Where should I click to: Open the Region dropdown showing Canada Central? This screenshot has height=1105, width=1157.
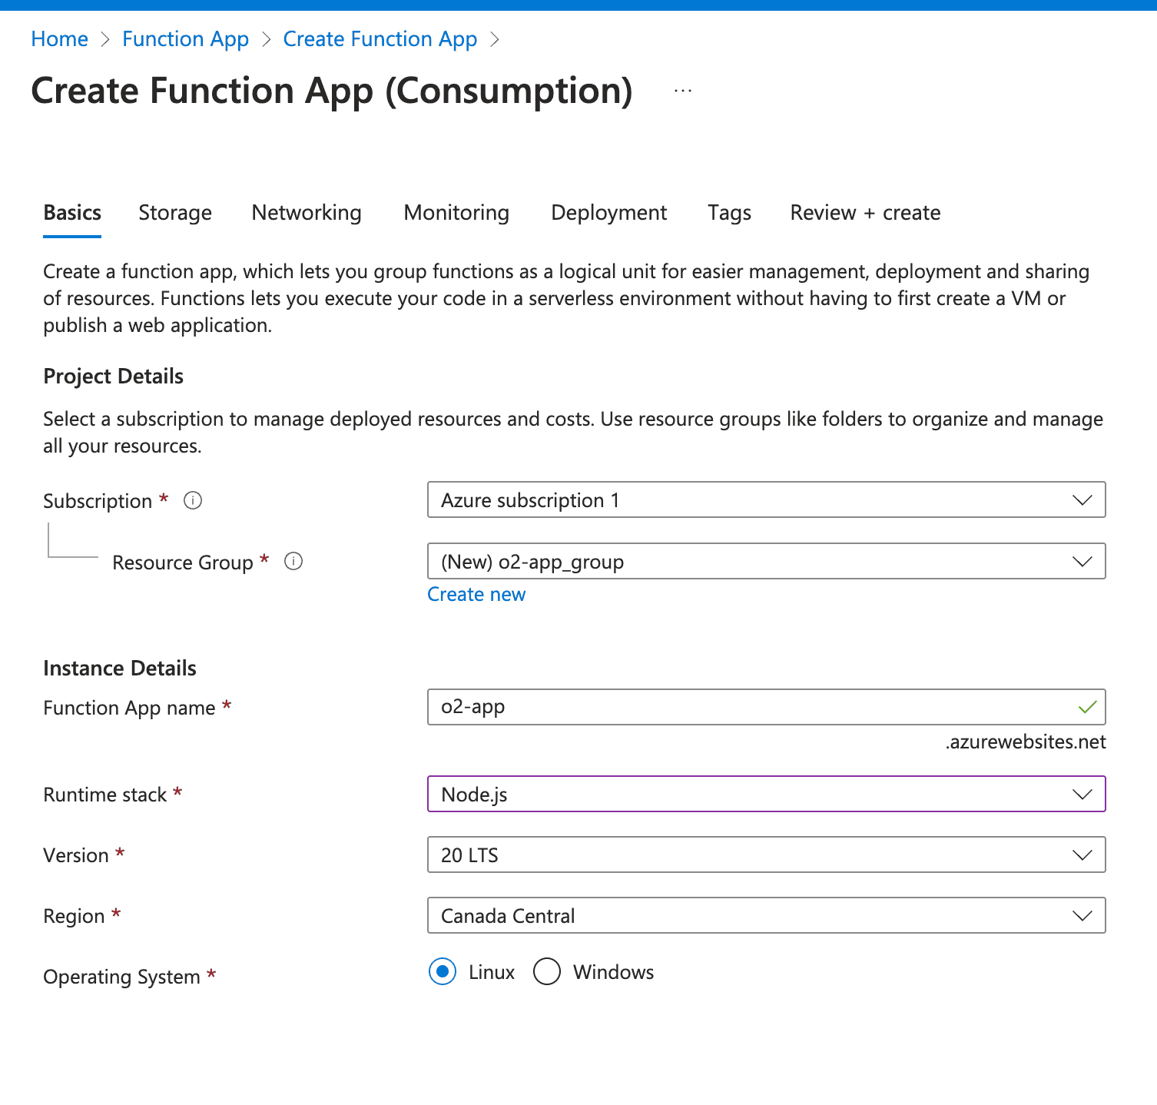click(1082, 915)
